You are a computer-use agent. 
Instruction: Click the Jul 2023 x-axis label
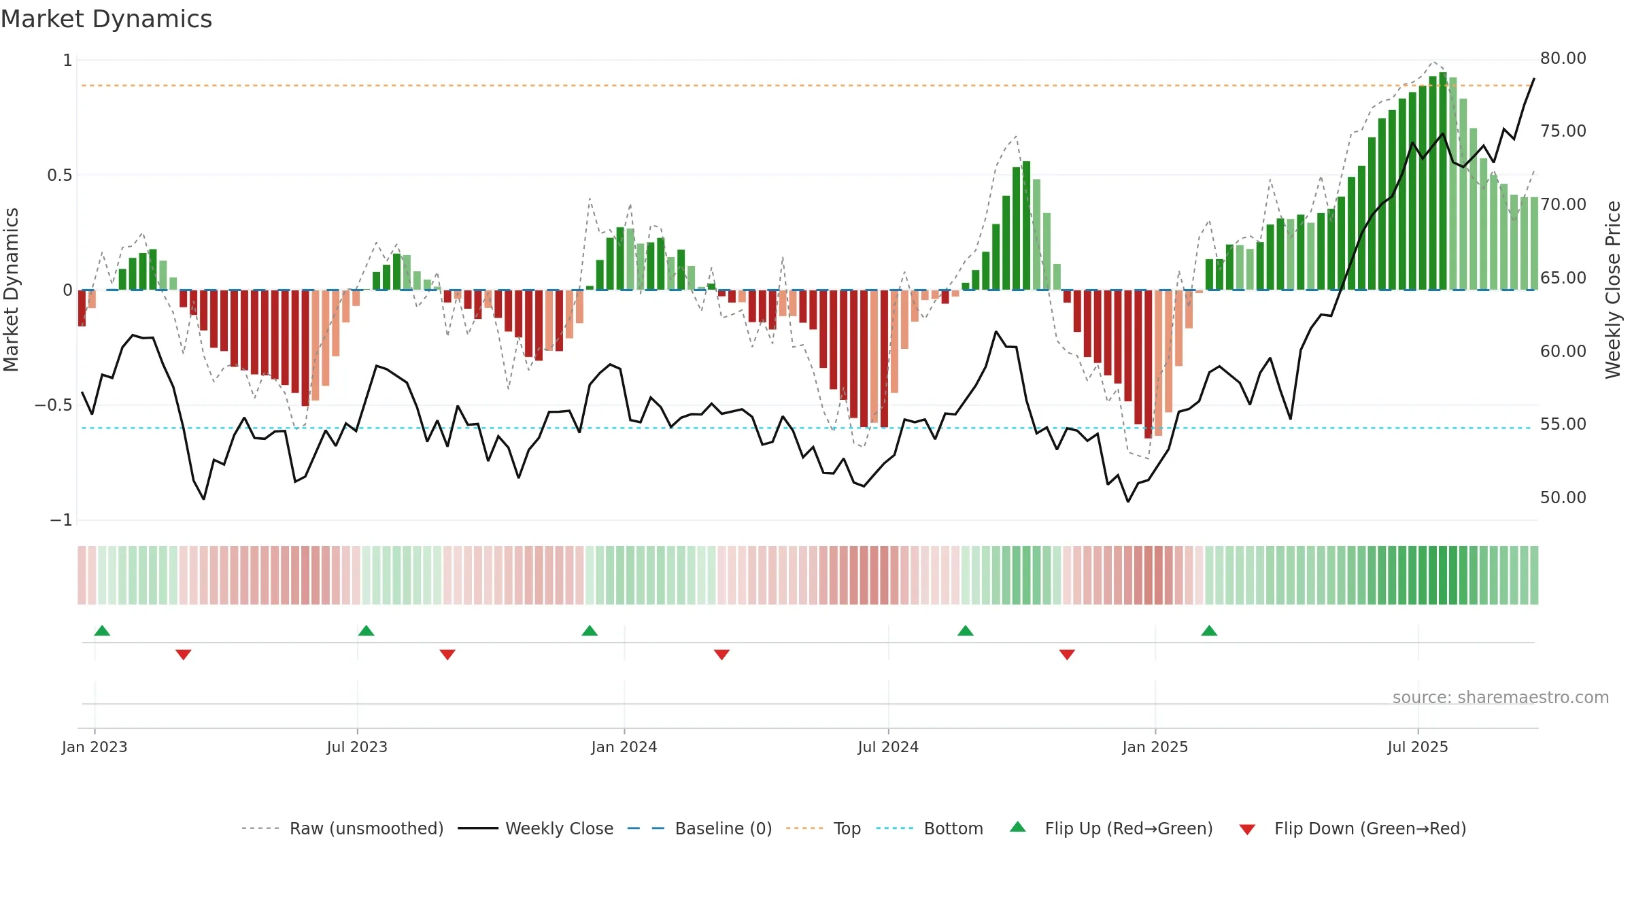pos(357,747)
